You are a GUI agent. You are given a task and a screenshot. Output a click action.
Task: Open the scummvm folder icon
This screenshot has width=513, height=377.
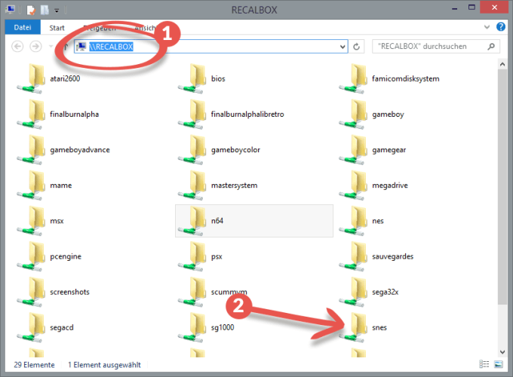(x=192, y=292)
